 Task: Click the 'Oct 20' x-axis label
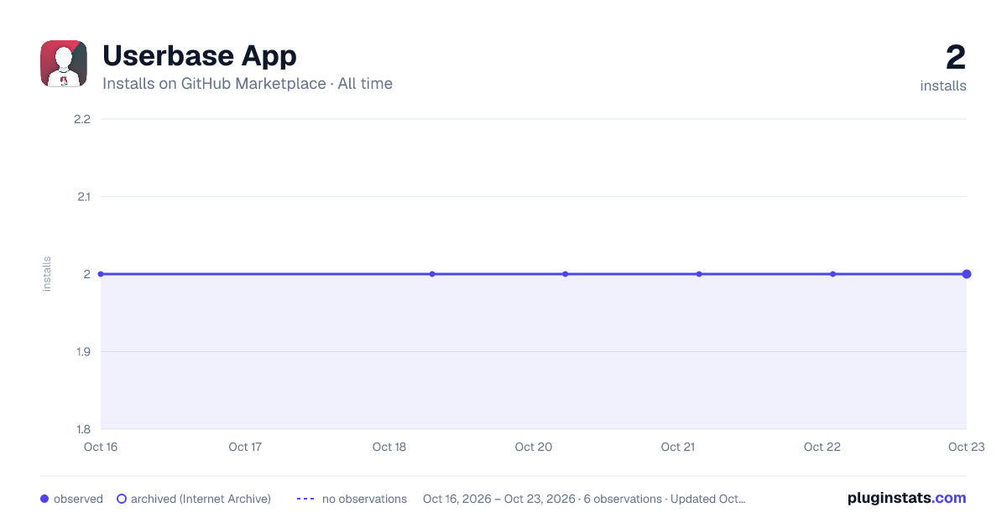[534, 447]
